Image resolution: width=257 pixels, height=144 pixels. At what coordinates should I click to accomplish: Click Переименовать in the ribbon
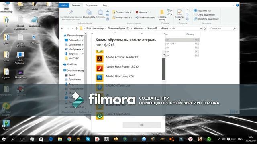tap(145, 18)
